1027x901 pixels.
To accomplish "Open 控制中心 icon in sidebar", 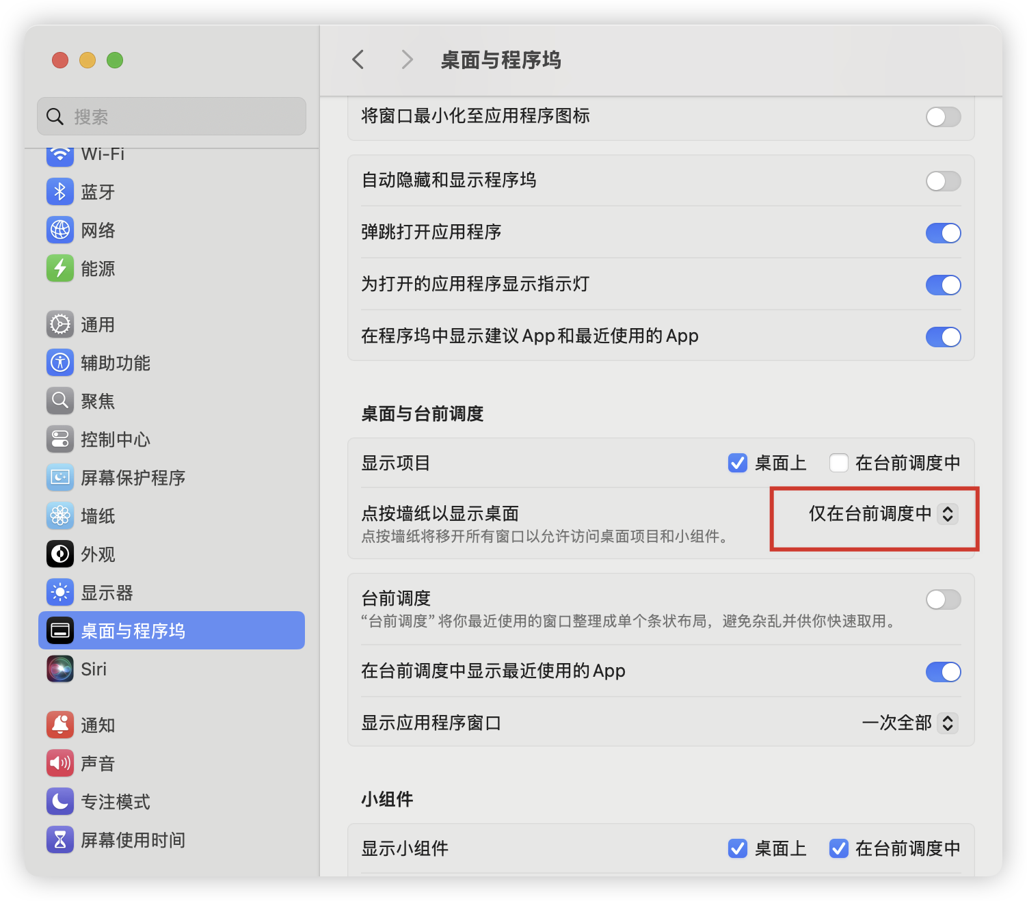I will click(x=60, y=440).
